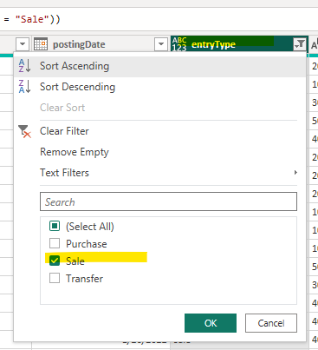Select Clear Filter menu entry

[x=159, y=131]
